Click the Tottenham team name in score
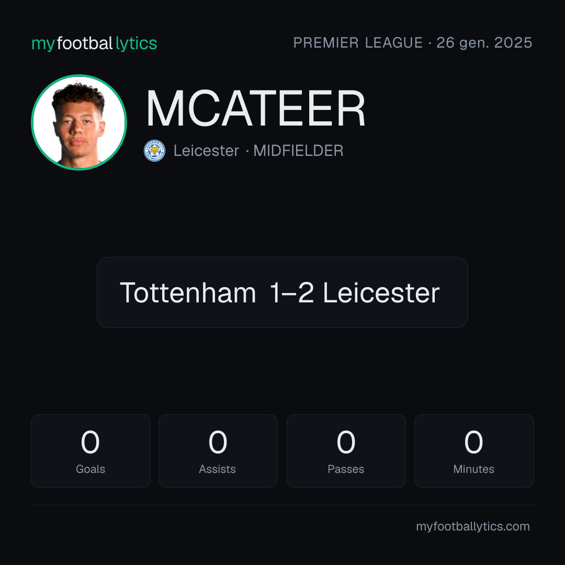 pos(188,292)
